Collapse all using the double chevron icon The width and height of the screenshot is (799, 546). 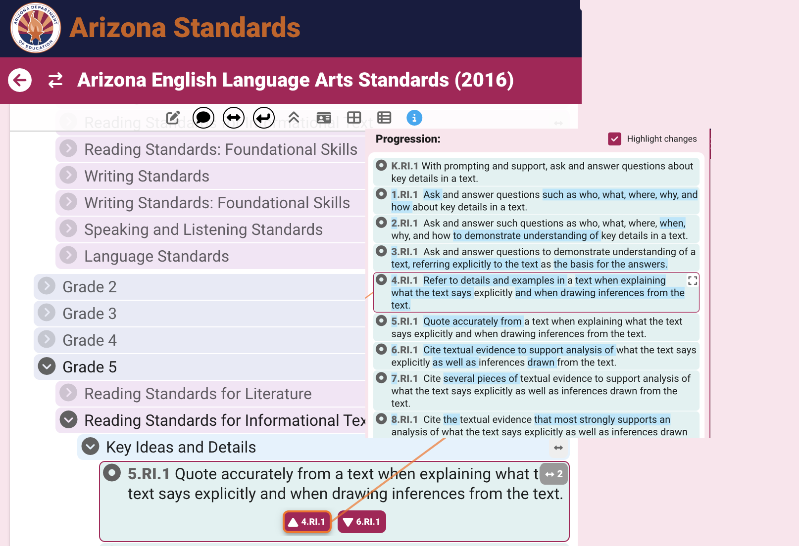pyautogui.click(x=294, y=118)
